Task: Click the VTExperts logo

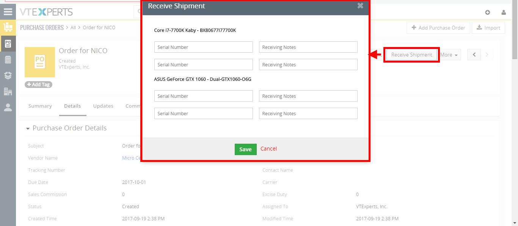Action: pyautogui.click(x=46, y=12)
